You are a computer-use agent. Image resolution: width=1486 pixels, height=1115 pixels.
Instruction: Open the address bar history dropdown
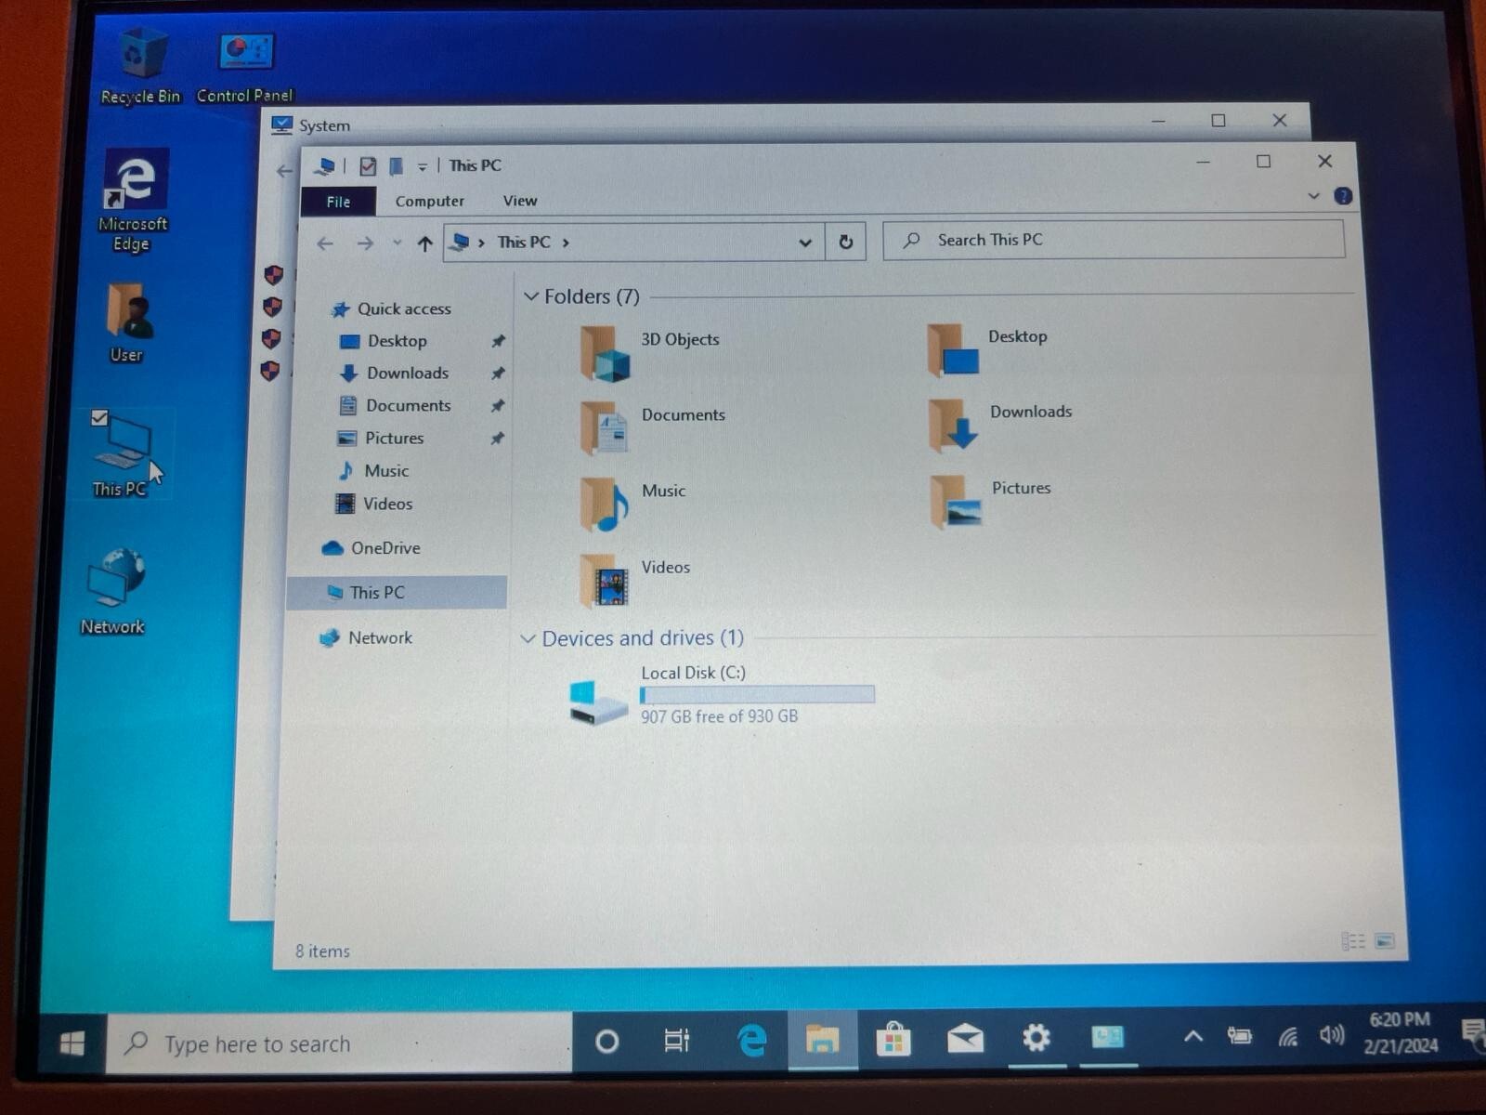click(x=804, y=243)
